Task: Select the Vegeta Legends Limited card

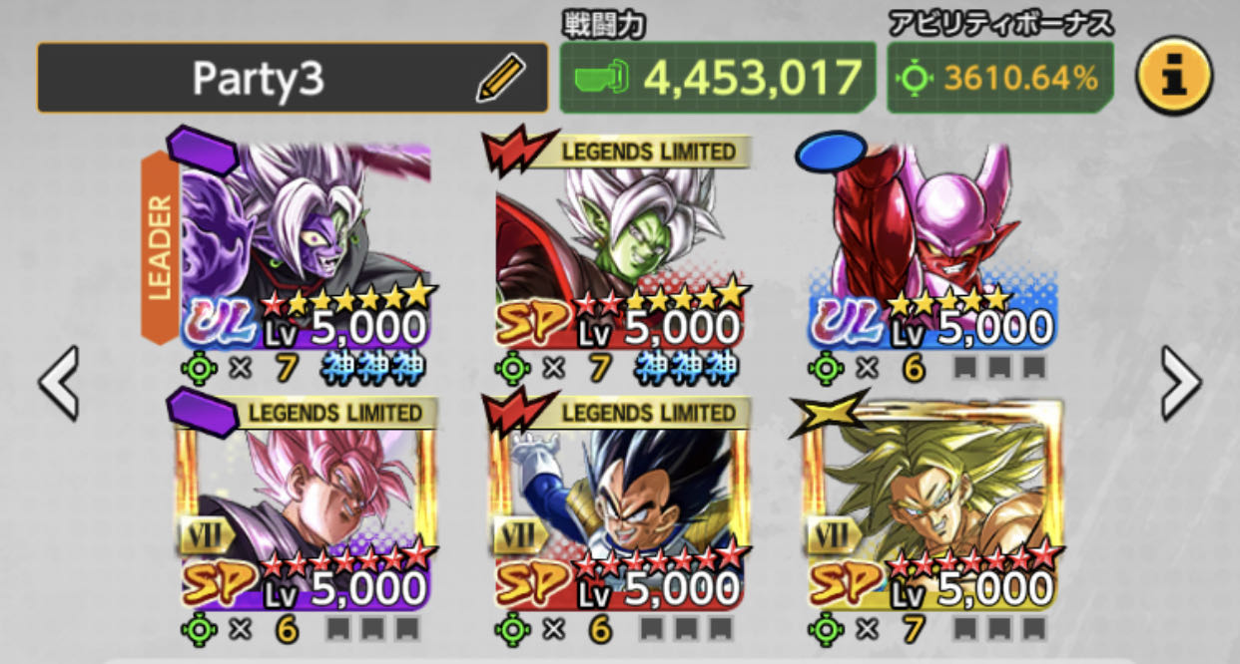Action: click(619, 505)
